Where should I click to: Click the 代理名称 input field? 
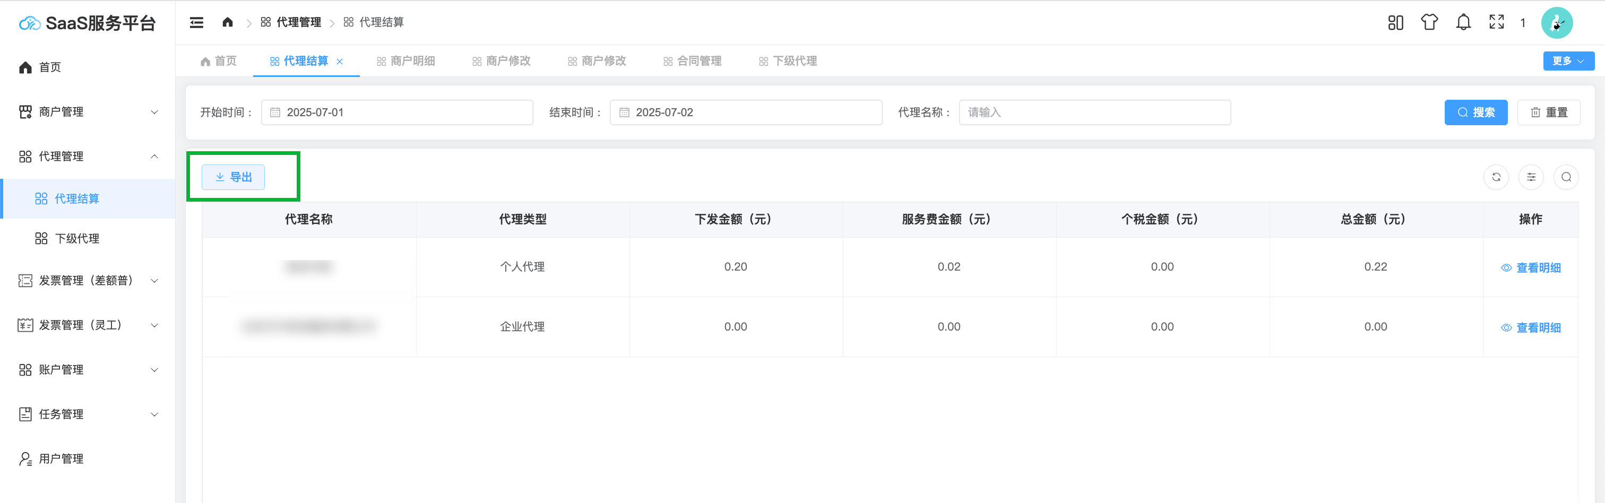pos(1094,112)
